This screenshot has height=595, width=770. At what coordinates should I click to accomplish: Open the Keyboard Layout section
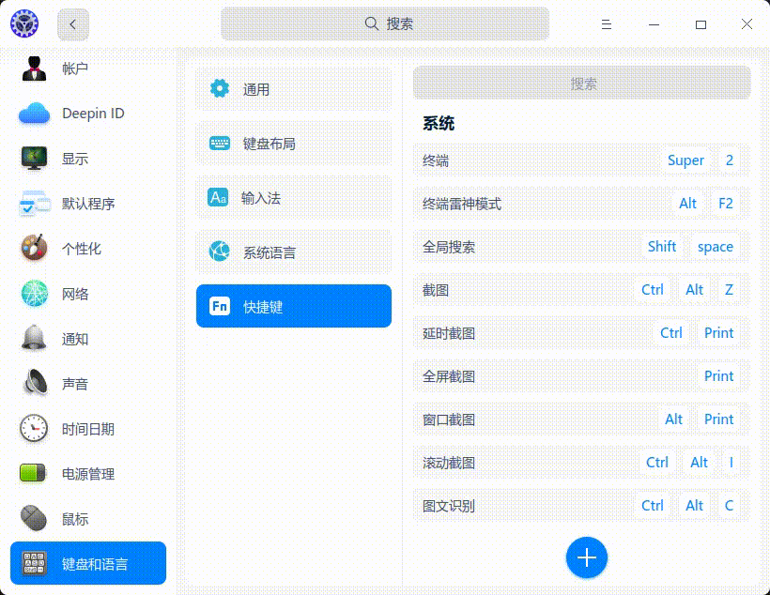[x=293, y=144]
